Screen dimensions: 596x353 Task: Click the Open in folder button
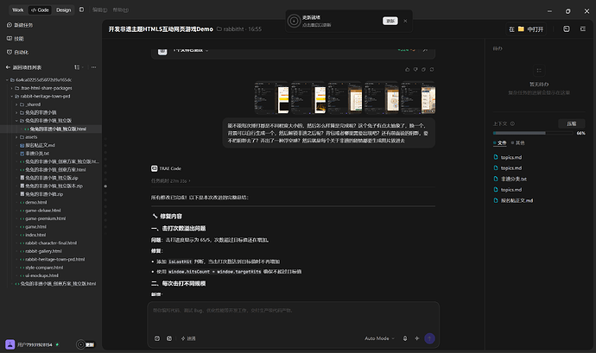[x=526, y=29]
